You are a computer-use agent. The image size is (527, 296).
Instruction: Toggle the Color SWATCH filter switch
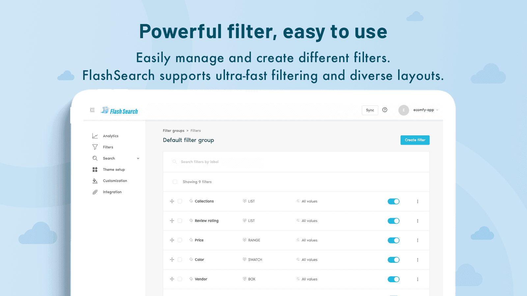[x=394, y=259]
